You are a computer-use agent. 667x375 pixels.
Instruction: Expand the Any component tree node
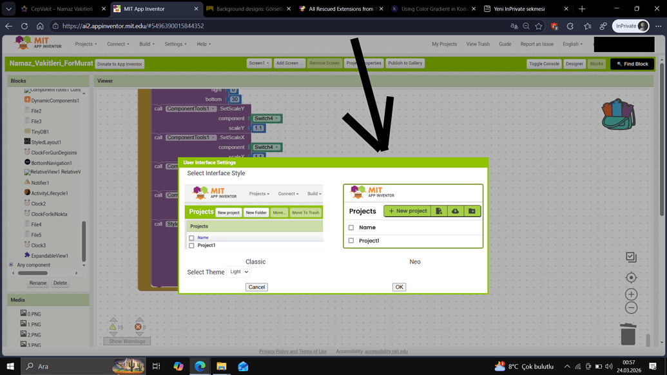click(11, 264)
